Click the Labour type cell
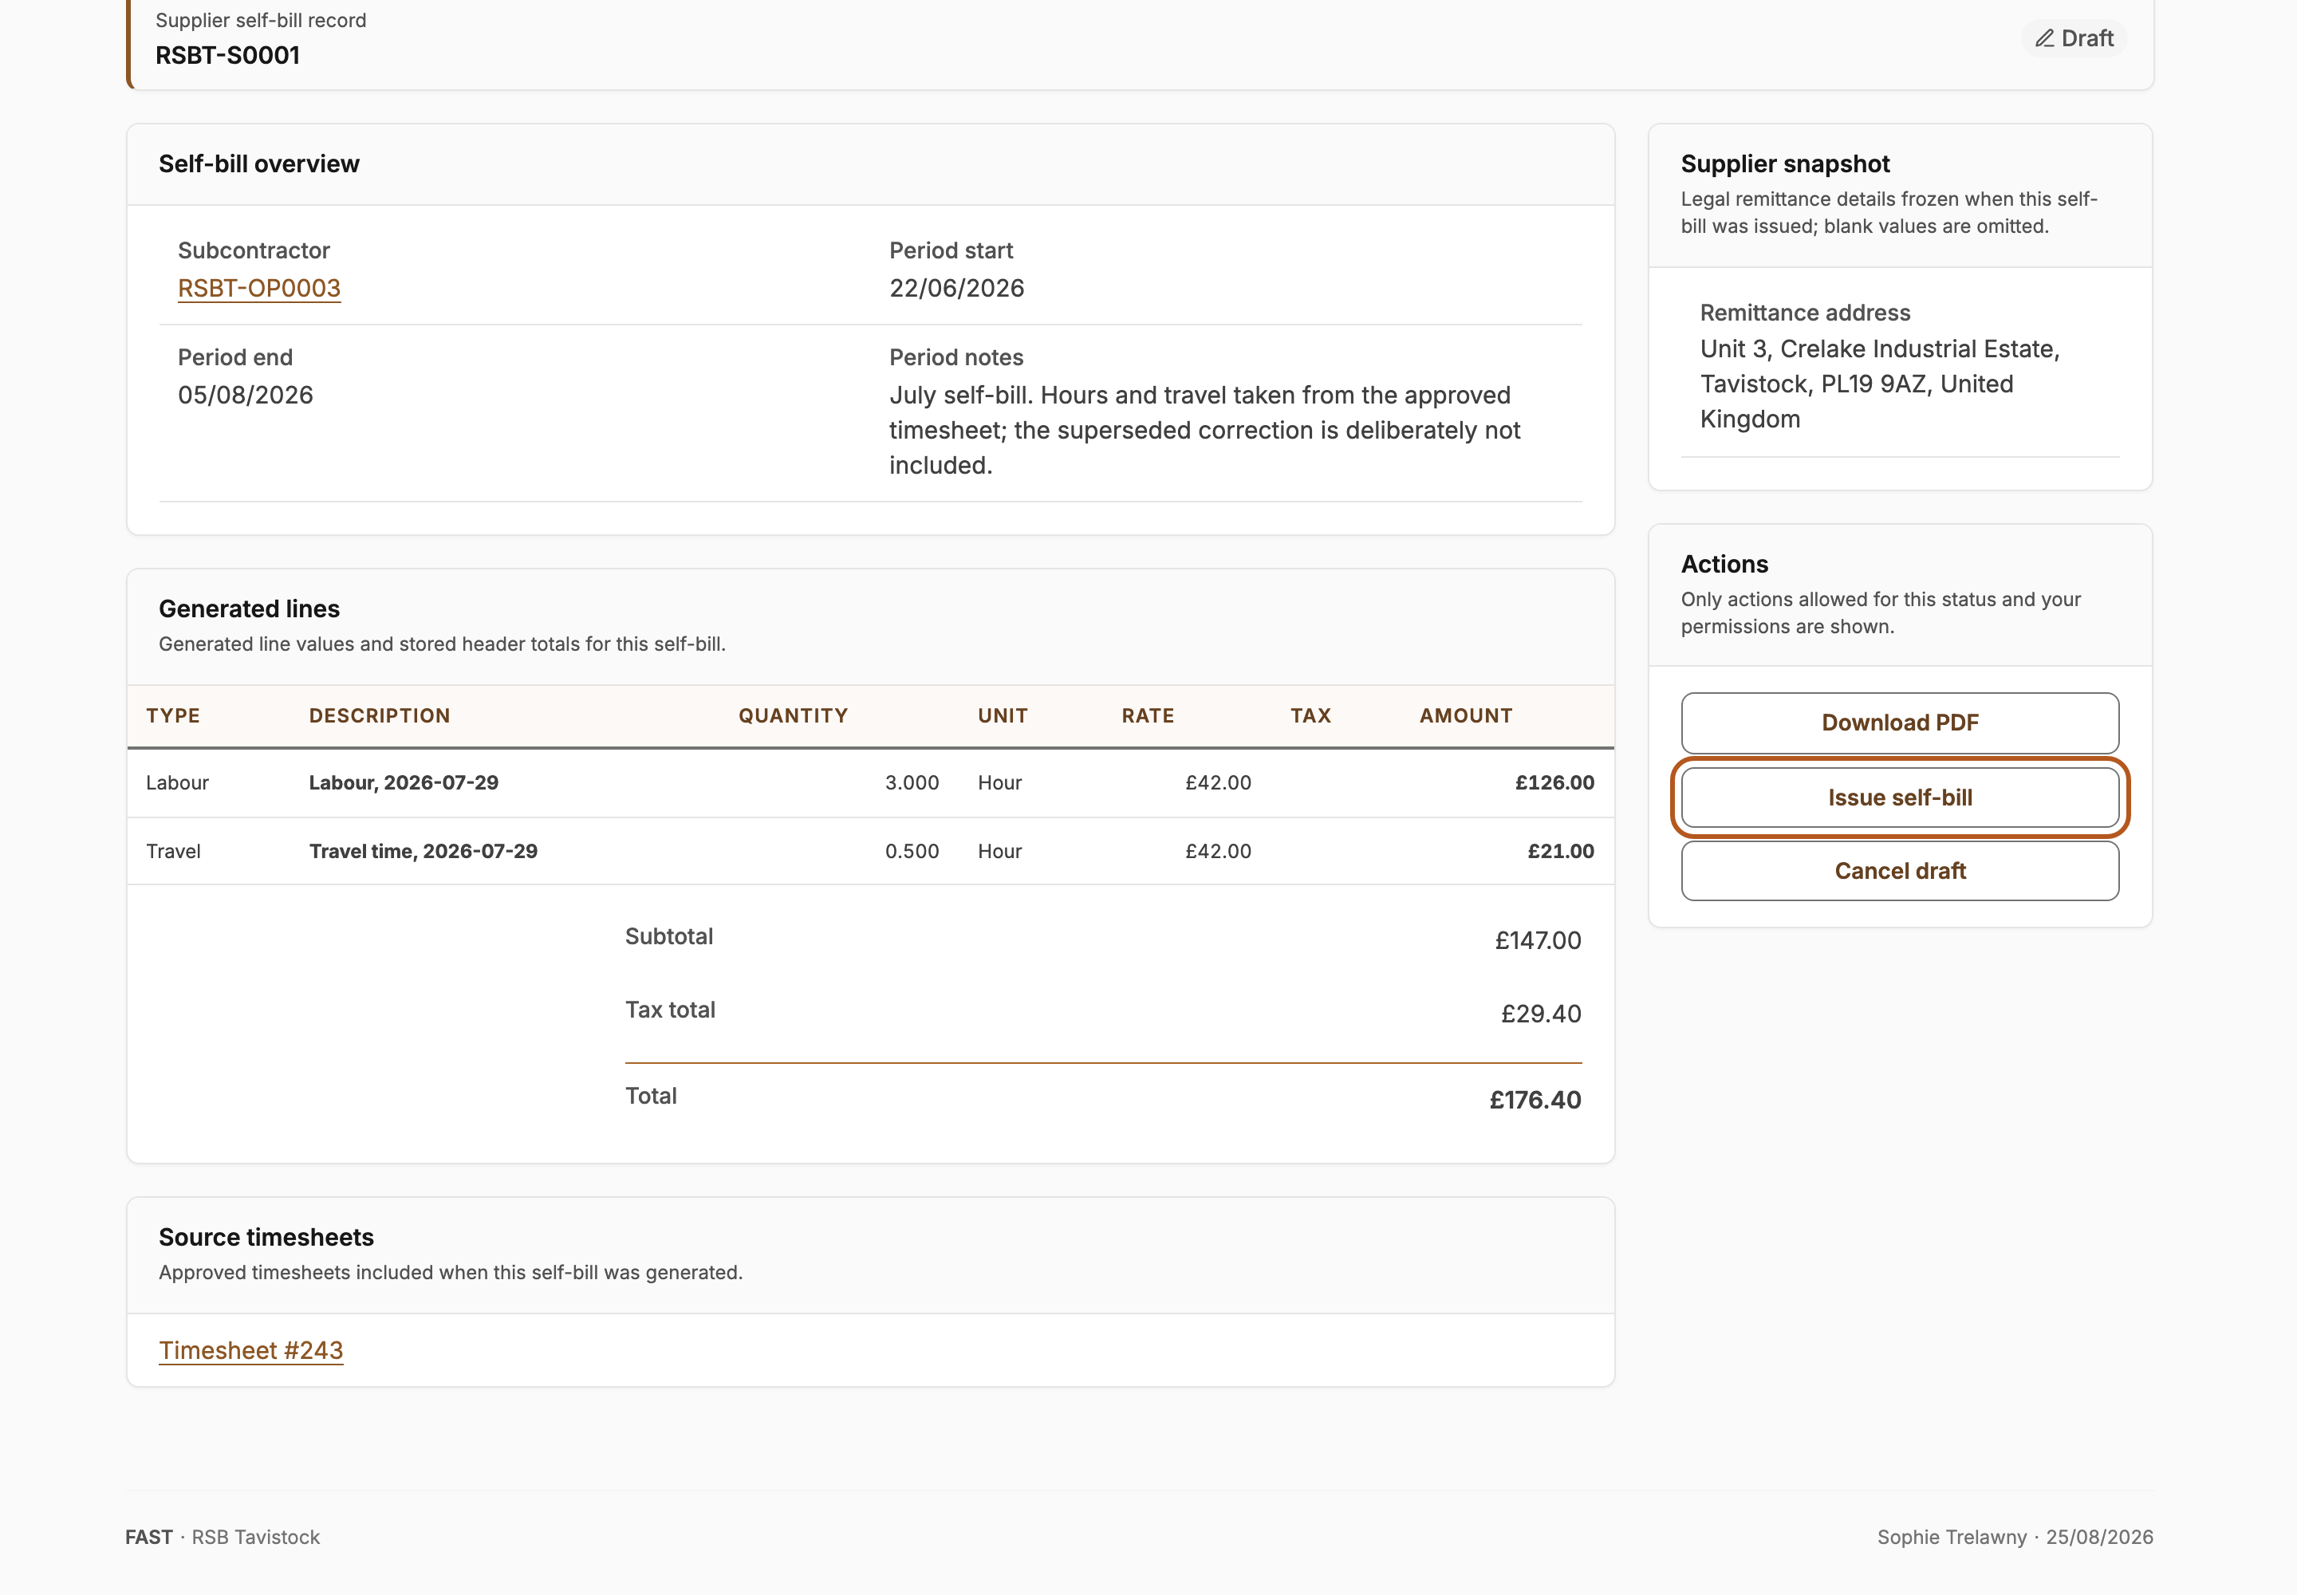The image size is (2297, 1595). point(177,782)
